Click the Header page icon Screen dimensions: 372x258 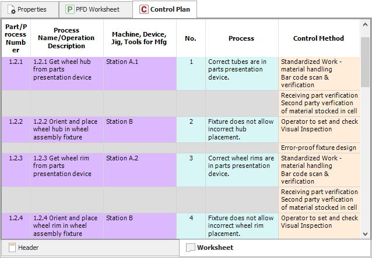(x=12, y=248)
